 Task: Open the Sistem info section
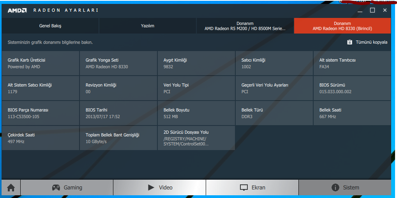point(345,187)
